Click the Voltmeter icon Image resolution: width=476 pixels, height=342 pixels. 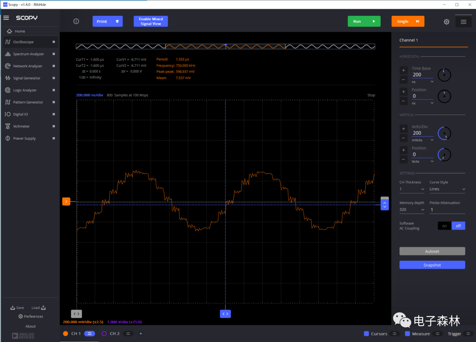pos(7,126)
